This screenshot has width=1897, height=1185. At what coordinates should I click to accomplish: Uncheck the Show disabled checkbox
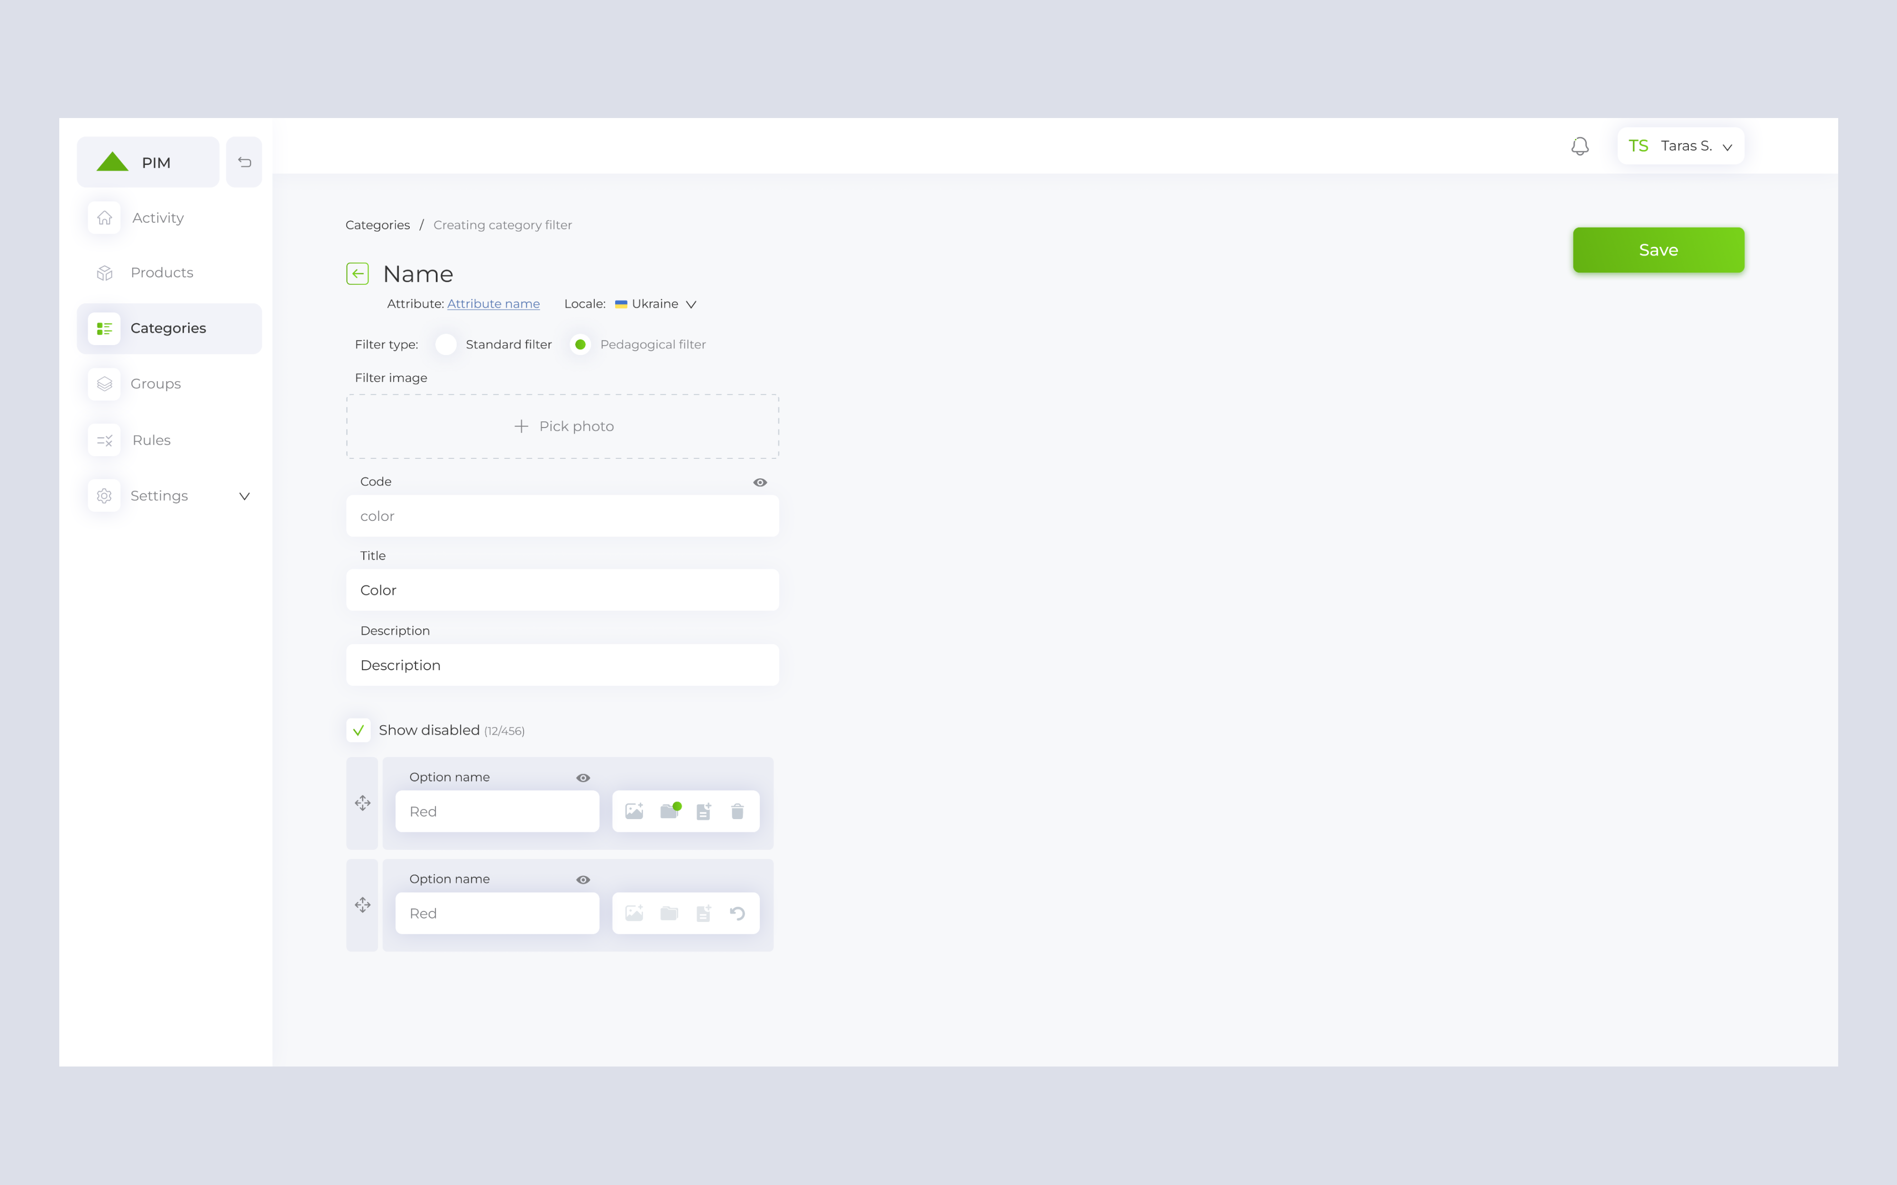(x=358, y=729)
